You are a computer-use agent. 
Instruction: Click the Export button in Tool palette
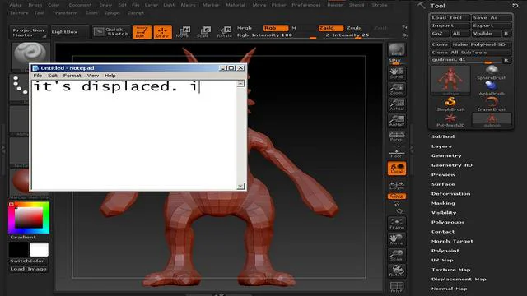(492, 25)
